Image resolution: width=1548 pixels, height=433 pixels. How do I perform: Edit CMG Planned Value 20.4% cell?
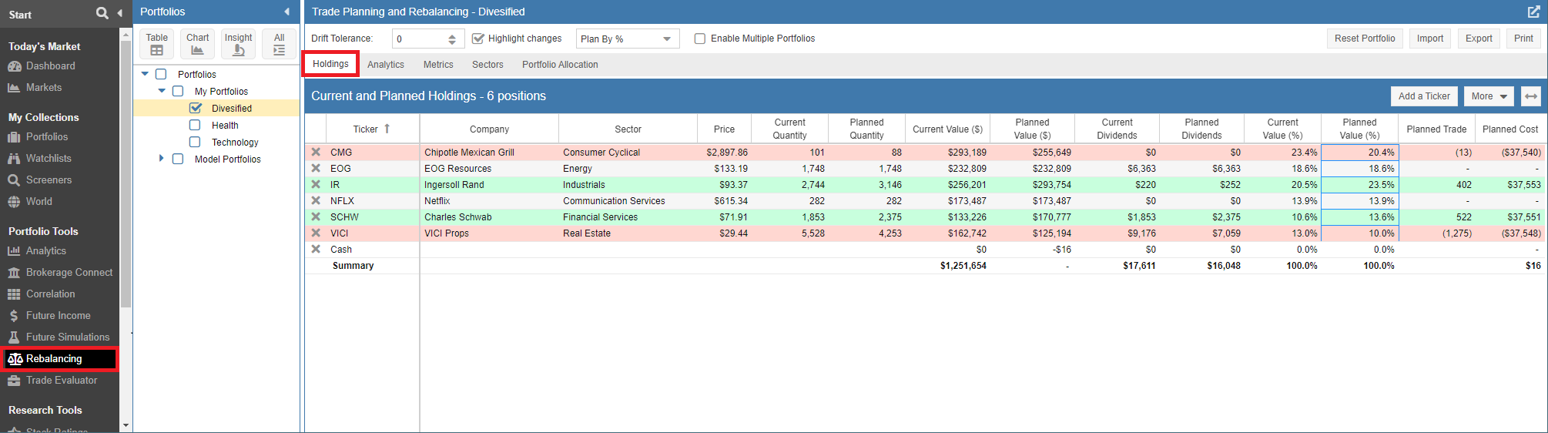point(1359,153)
